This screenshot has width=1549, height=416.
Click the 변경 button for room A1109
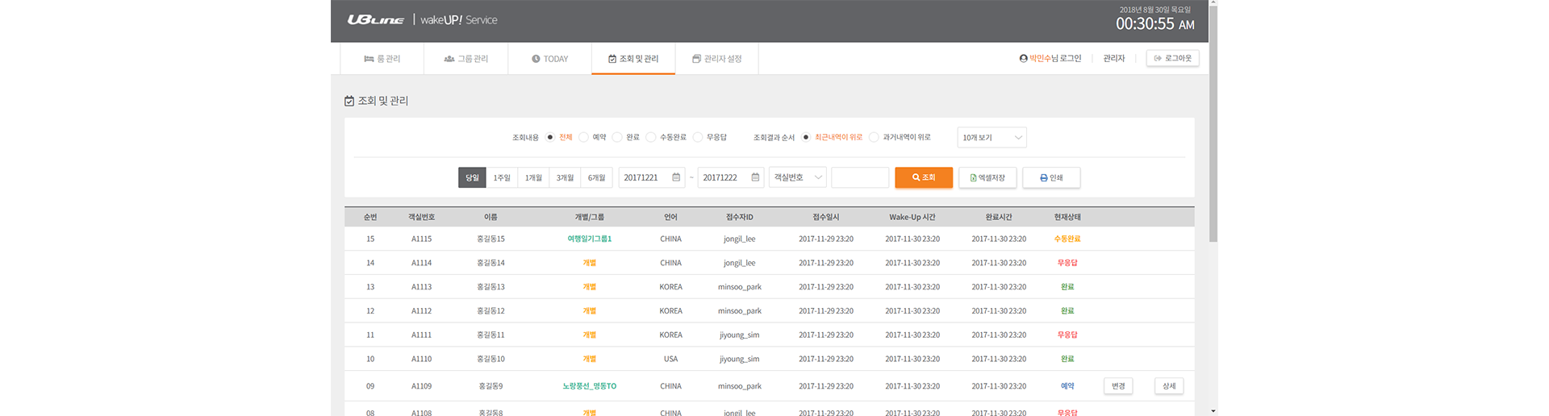[1118, 386]
